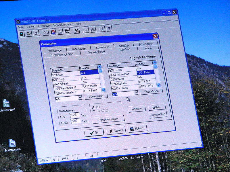
Task: Select the I254 Stop input row
Action: pos(75,78)
